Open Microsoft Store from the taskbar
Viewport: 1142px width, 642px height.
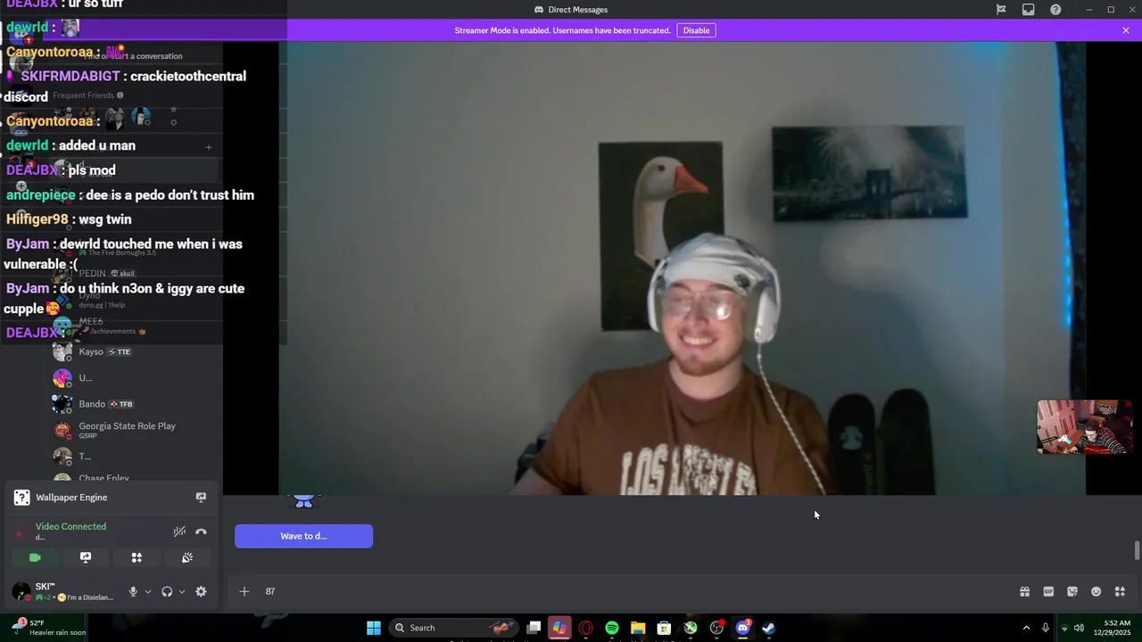pos(664,628)
